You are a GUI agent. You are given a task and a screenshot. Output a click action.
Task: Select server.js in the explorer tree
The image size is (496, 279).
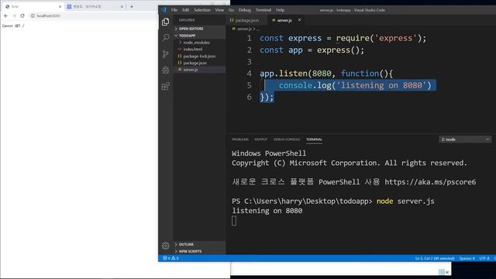191,70
